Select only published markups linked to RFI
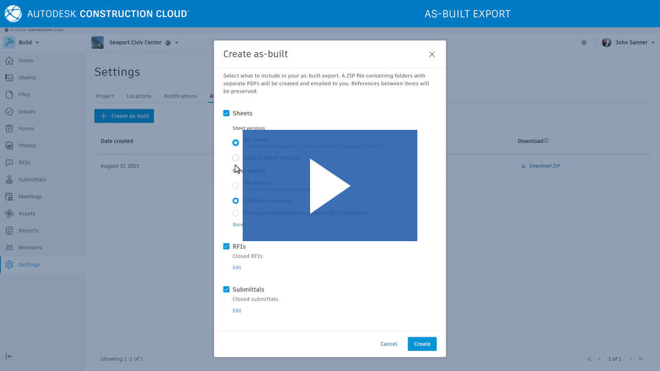This screenshot has width=660, height=371. coord(236,213)
